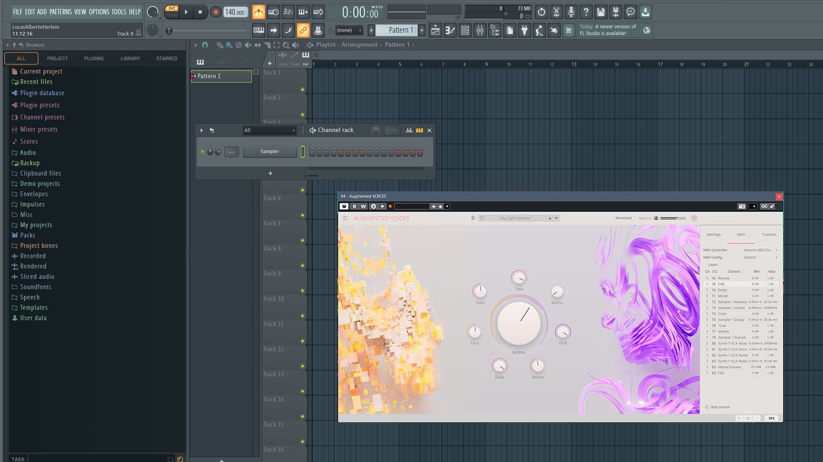Open the OPTIONS menu
The height and width of the screenshot is (462, 823).
point(99,11)
